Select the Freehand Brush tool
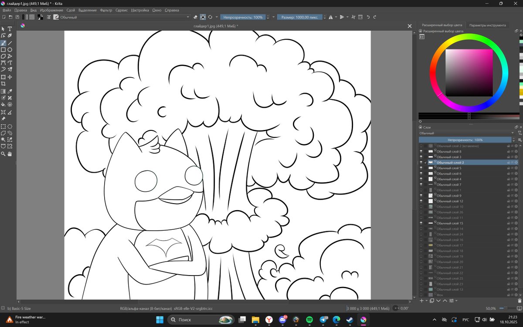The image size is (523, 327). click(x=3, y=43)
